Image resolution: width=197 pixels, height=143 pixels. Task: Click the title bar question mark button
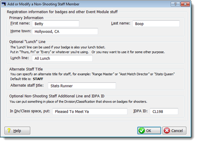175,4
